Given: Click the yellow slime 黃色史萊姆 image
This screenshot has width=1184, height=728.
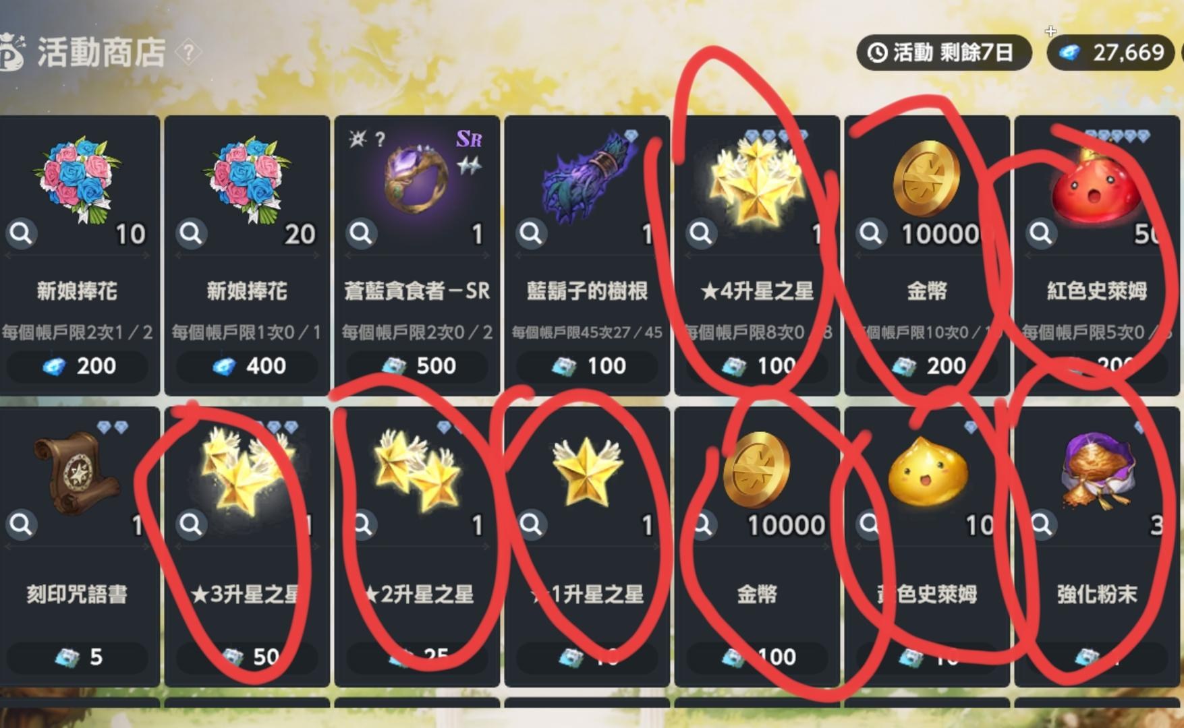Looking at the screenshot, I should pos(928,470).
